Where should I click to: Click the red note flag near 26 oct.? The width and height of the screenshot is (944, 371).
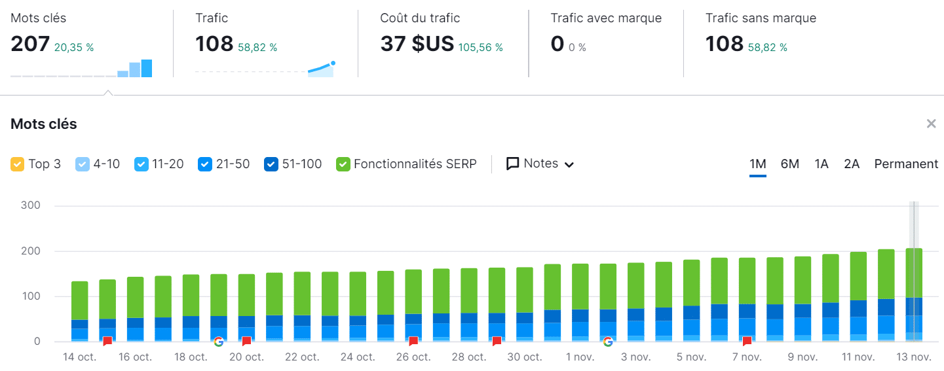click(413, 342)
